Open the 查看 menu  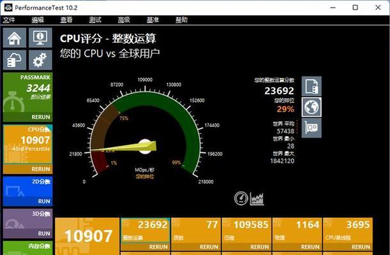pyautogui.click(x=66, y=20)
